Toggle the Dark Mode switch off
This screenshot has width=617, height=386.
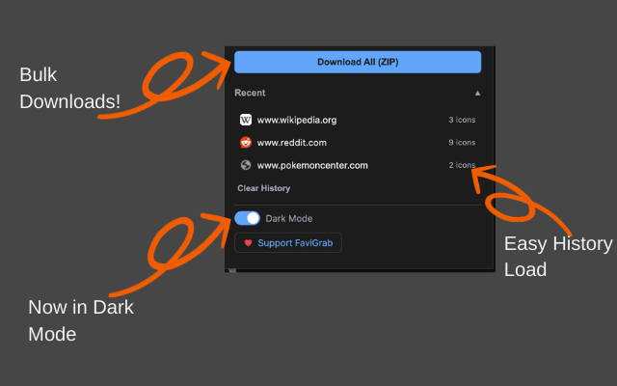[x=247, y=218]
